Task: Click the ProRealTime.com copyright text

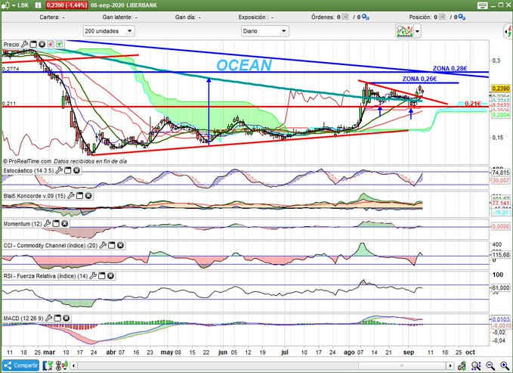Action: point(27,161)
